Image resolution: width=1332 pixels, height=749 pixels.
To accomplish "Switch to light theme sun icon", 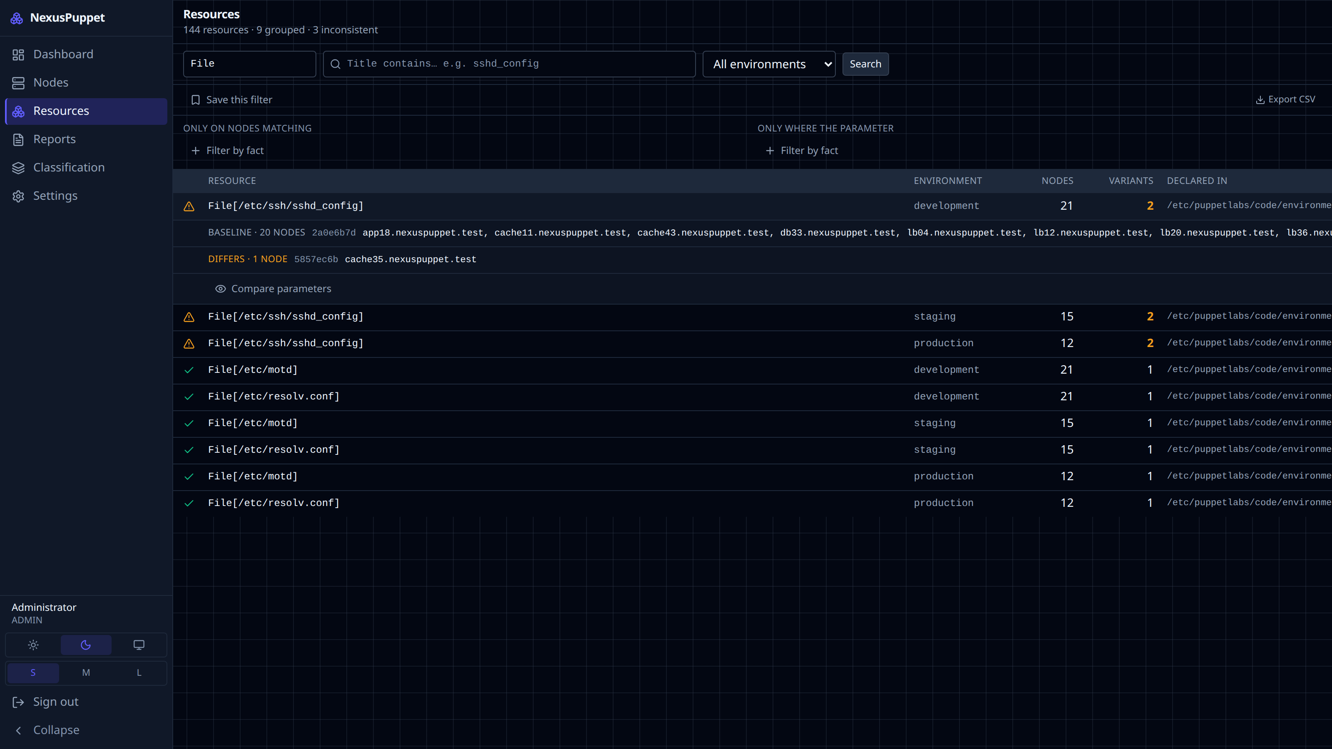I will [x=33, y=645].
